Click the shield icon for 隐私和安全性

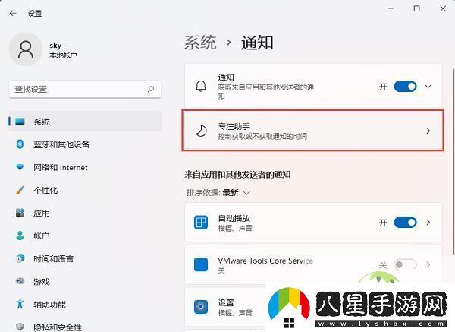point(20,327)
